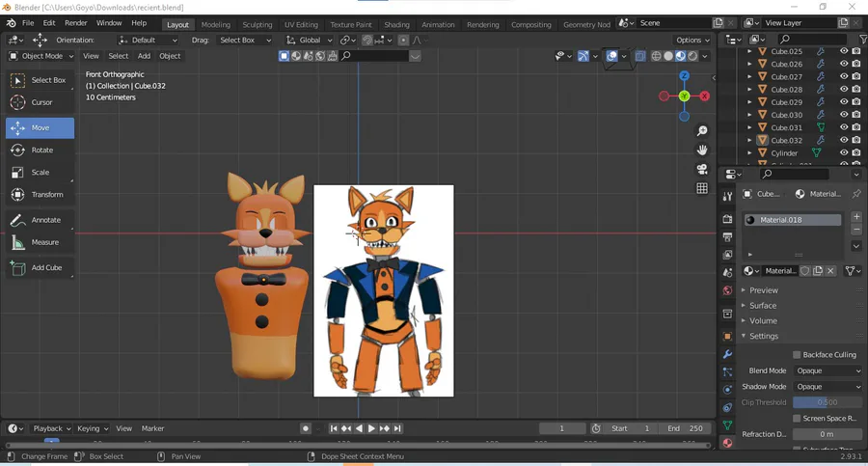The width and height of the screenshot is (868, 466).
Task: Hide Cube.025 in viewport
Action: pos(844,51)
